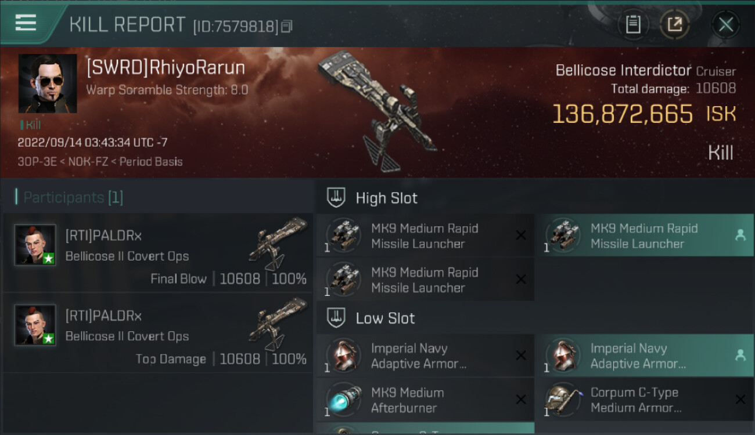Viewport: 755px width, 435px height.
Task: Click the share export icon
Action: click(x=675, y=24)
